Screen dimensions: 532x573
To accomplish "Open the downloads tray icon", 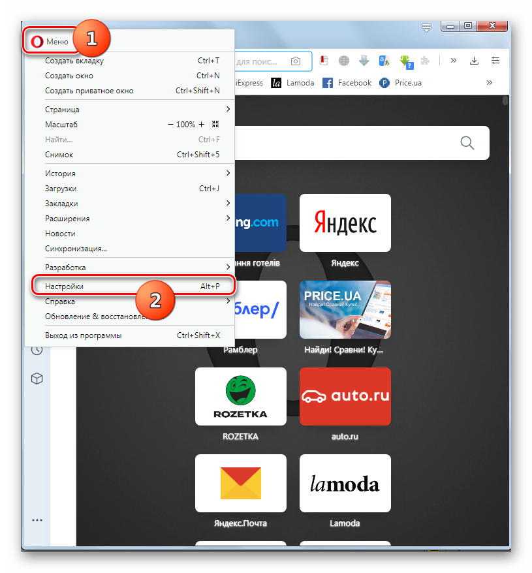I will point(474,61).
